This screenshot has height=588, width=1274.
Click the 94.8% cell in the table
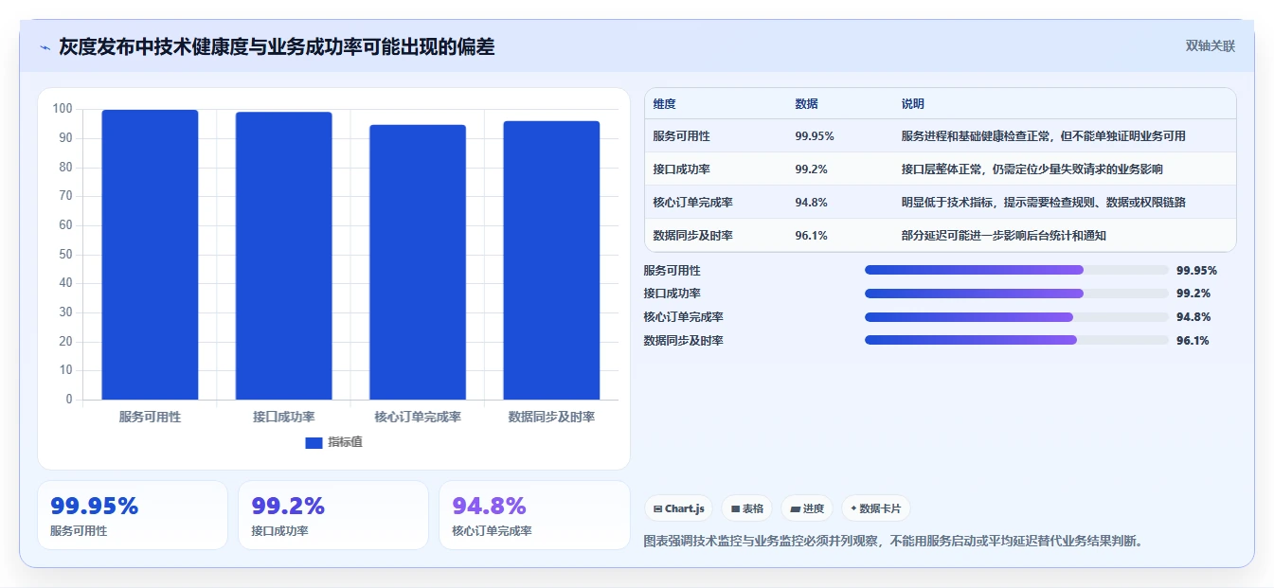tap(811, 203)
